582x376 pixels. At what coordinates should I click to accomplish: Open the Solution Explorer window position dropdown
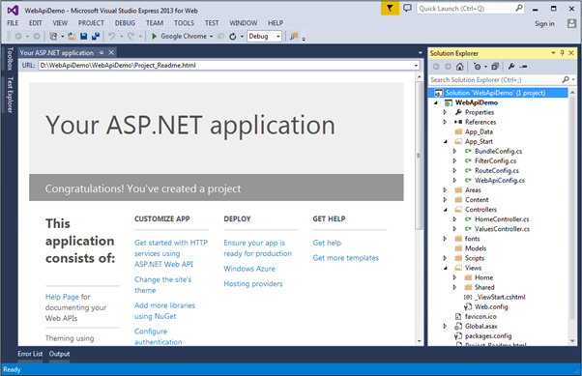click(x=553, y=53)
